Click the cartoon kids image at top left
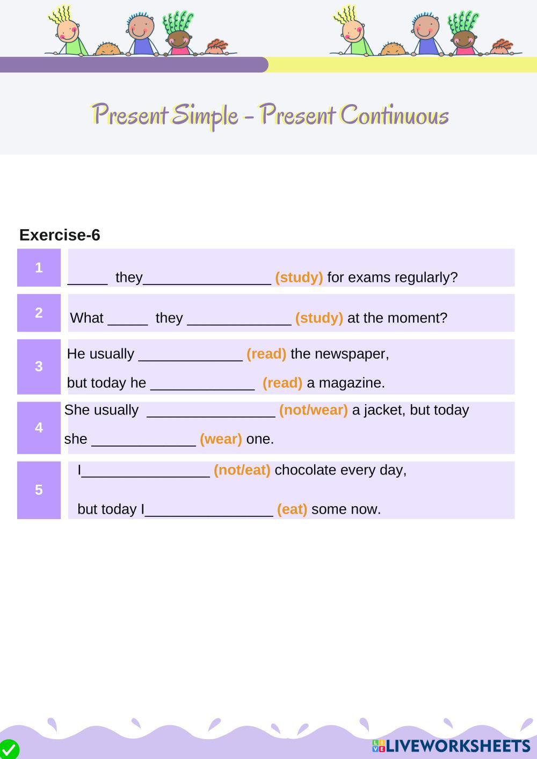 pyautogui.click(x=141, y=32)
